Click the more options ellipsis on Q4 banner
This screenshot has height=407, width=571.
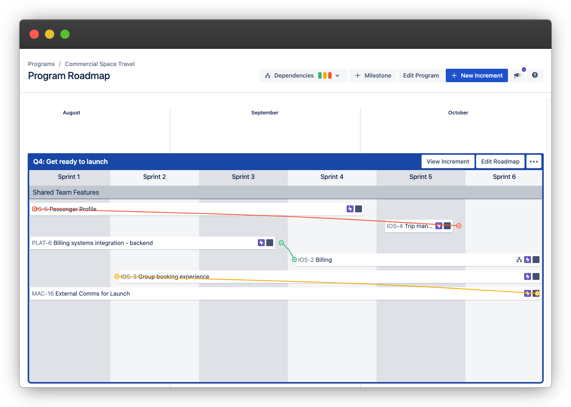tap(534, 161)
